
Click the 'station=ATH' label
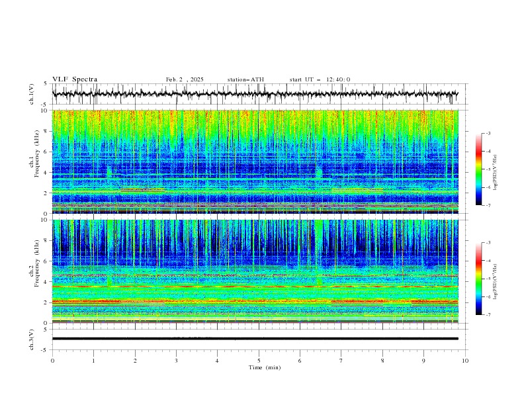[245, 79]
